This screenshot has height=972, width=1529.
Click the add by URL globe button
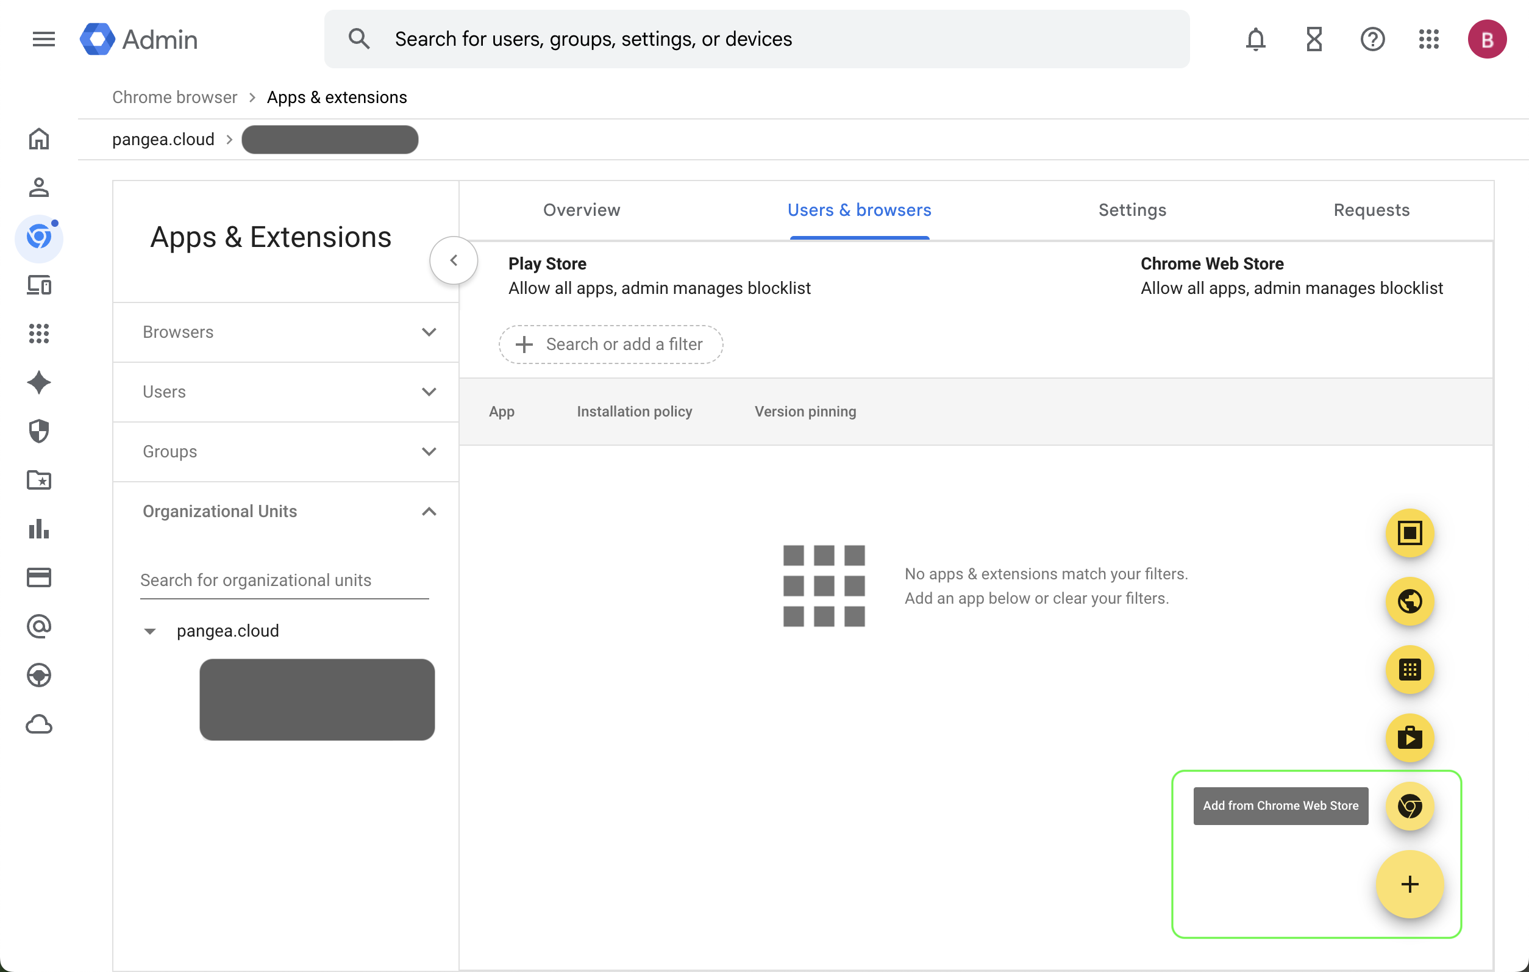pyautogui.click(x=1410, y=601)
